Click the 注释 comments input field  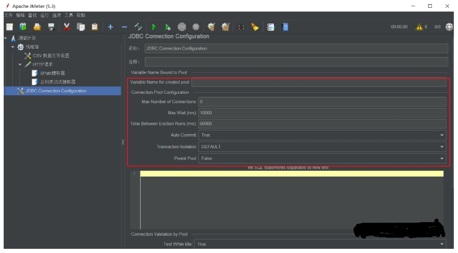296,62
